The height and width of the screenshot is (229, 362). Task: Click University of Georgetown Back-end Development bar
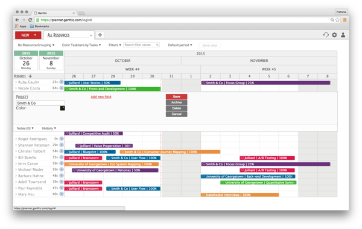(248, 176)
